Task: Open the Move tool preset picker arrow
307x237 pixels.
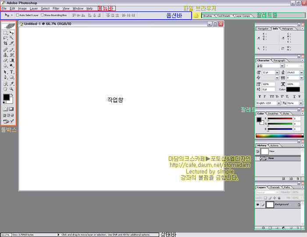Action: point(12,15)
